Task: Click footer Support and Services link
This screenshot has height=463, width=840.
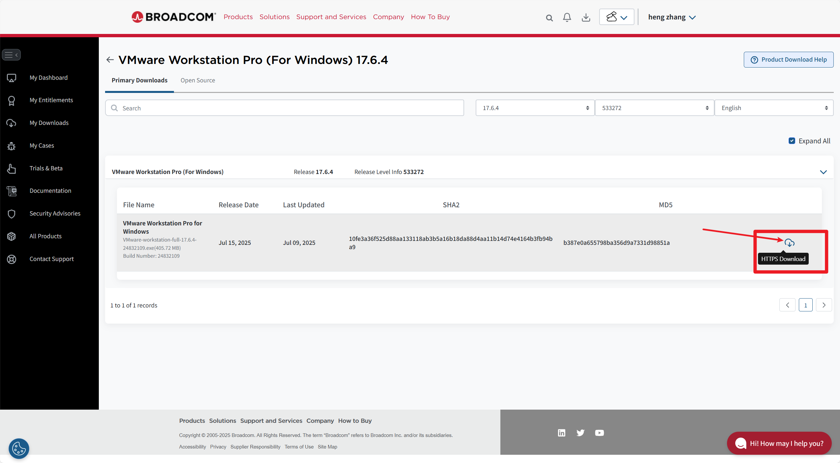Action: click(271, 421)
